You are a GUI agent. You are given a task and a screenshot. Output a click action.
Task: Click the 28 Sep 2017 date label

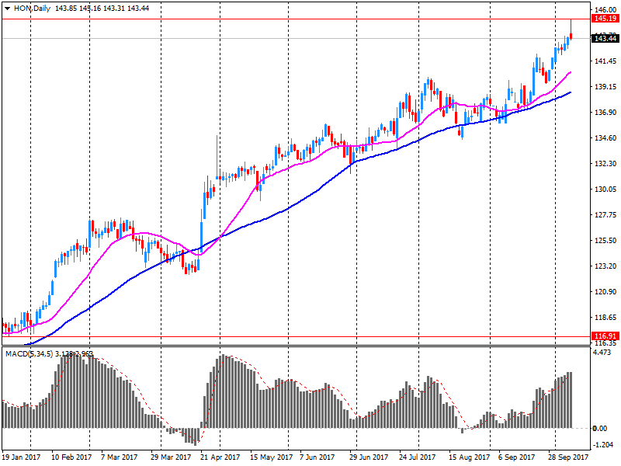[568, 457]
